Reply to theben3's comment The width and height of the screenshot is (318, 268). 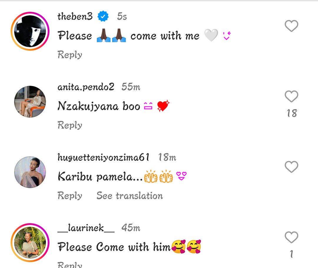tap(70, 55)
